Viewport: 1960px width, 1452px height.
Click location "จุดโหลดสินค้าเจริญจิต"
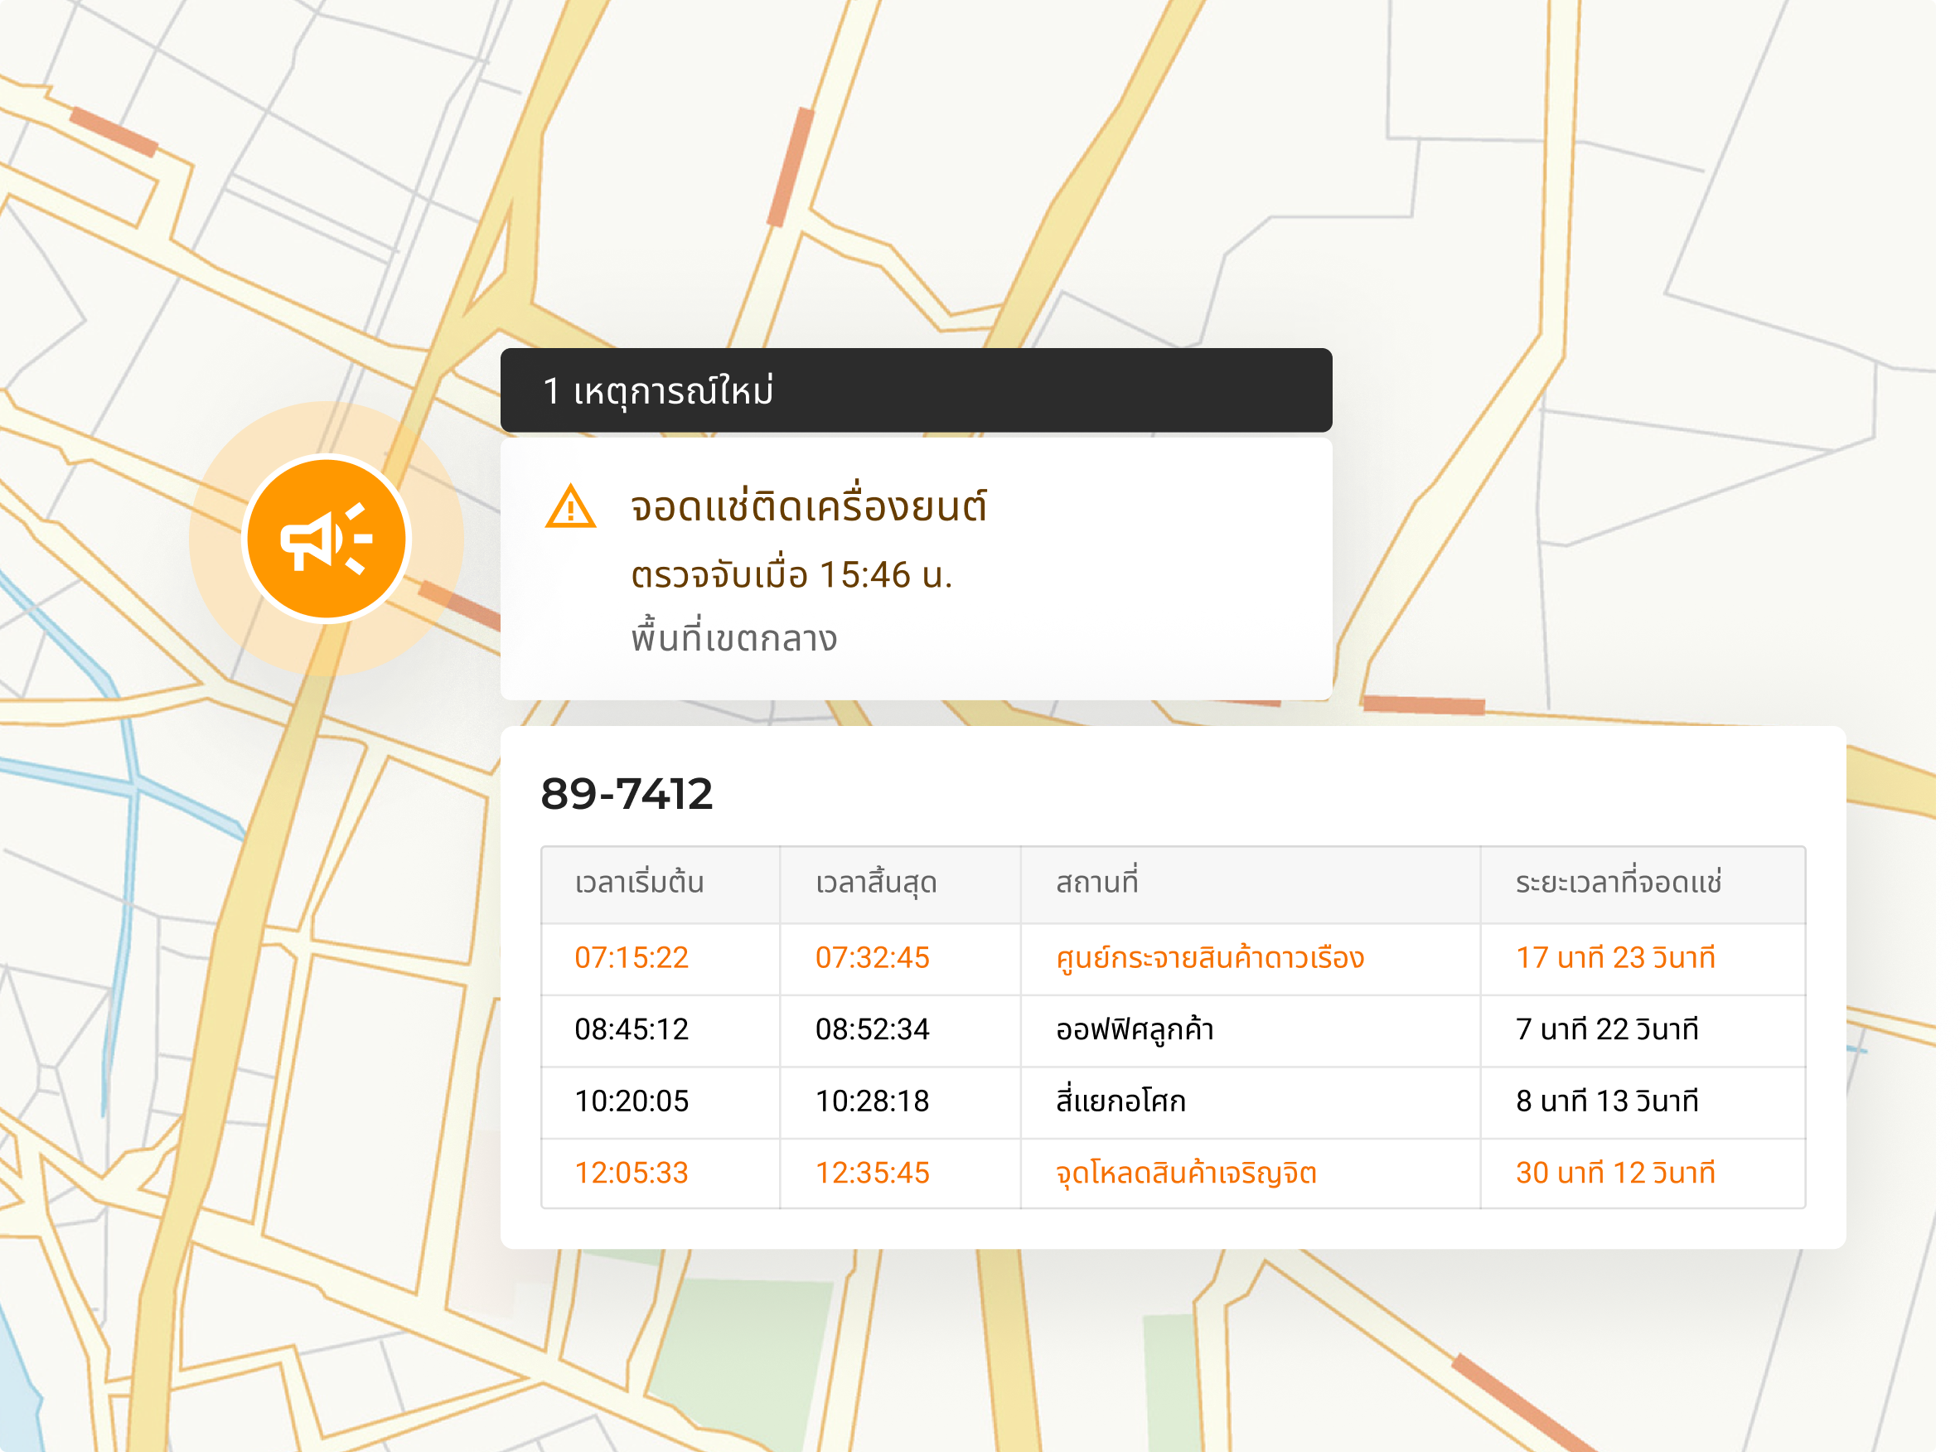coord(1186,1174)
